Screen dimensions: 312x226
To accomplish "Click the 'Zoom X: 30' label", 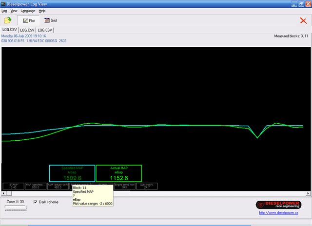I will (x=15, y=202).
